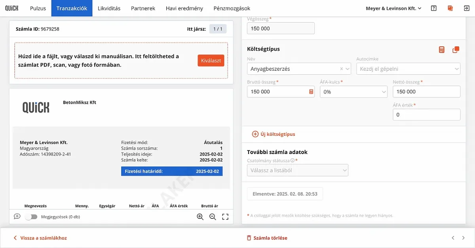Open the Csatolmány státusza list dropdown

pyautogui.click(x=298, y=170)
